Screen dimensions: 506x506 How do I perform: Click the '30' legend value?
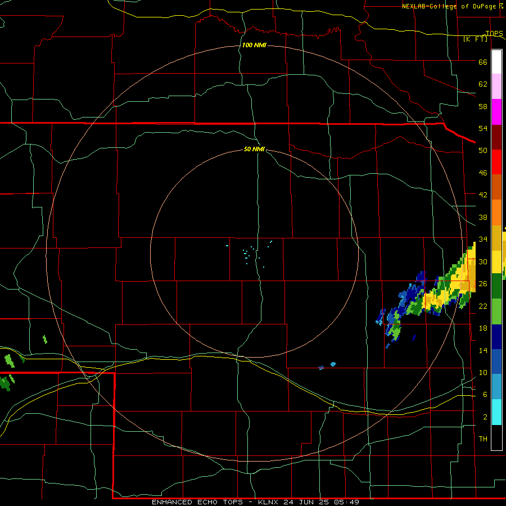pos(483,261)
